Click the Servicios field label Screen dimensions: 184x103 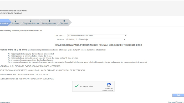click(60, 39)
